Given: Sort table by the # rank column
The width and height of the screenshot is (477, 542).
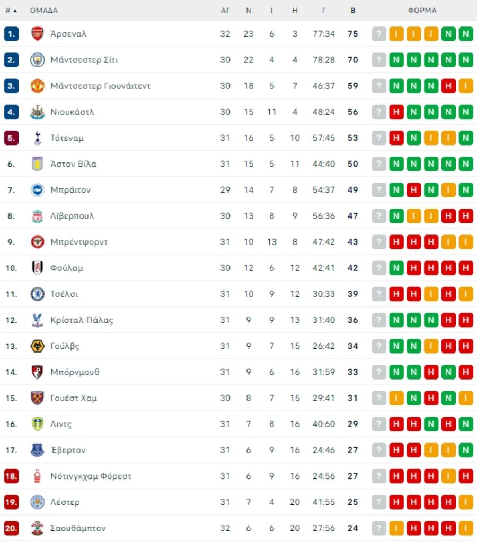Looking at the screenshot, I should 11,11.
